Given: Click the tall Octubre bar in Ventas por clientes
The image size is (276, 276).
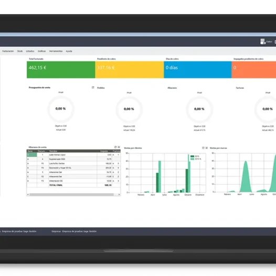Looking at the screenshot, I should [x=189, y=173].
